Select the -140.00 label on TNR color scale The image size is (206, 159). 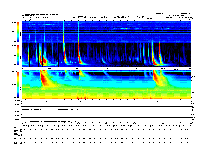pyautogui.click(x=14, y=85)
